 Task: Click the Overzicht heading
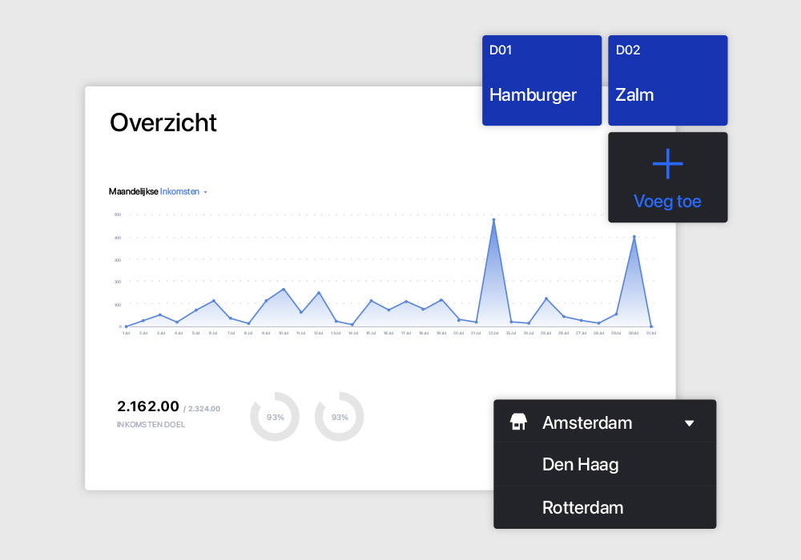[163, 123]
